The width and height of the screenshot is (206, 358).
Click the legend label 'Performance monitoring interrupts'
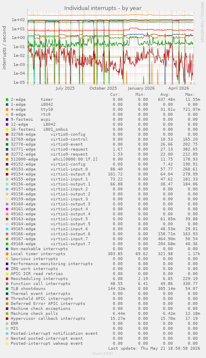(52, 264)
